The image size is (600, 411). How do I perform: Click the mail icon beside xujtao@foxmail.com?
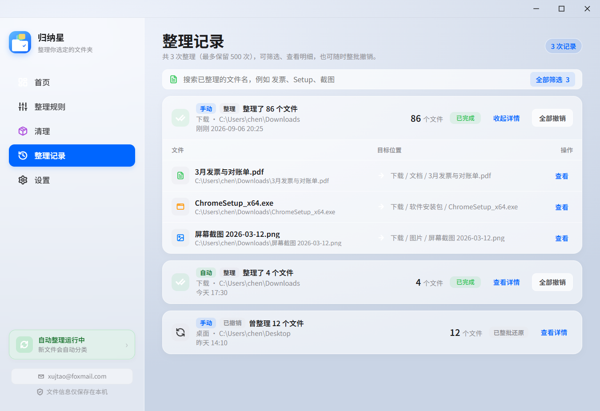[x=41, y=376]
